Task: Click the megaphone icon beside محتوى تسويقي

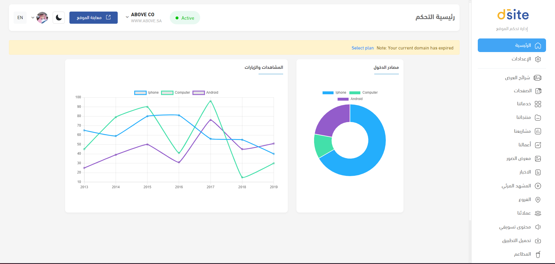Action: [x=538, y=227]
